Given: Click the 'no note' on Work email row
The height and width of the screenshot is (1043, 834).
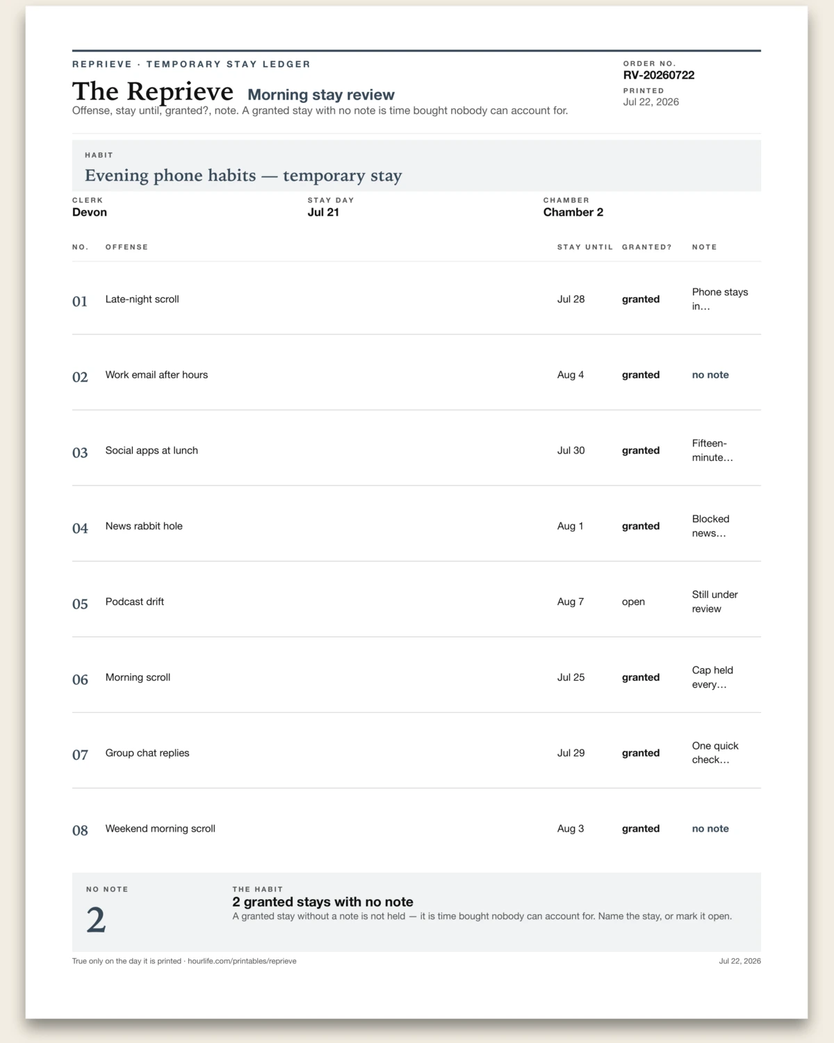Looking at the screenshot, I should [710, 375].
